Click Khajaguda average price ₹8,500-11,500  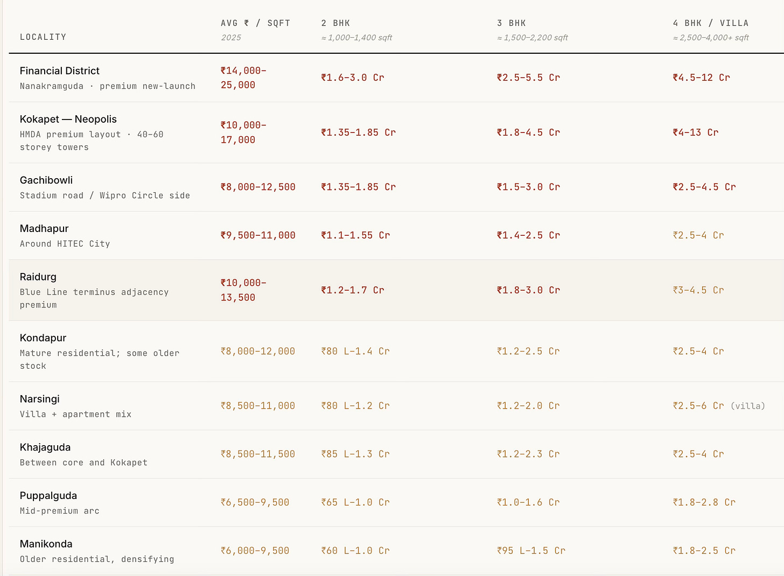pos(258,454)
